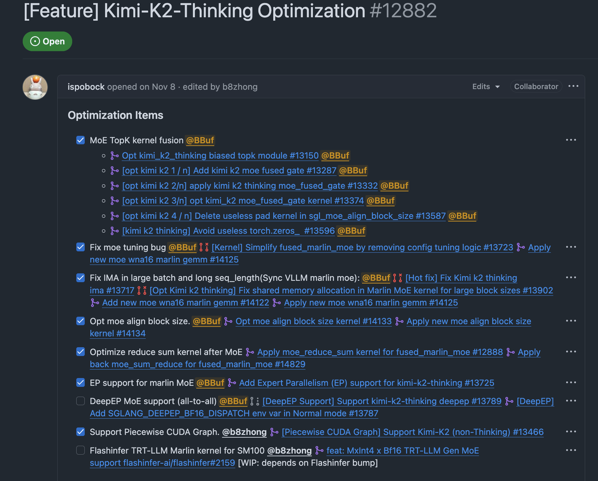
Task: Open Opt kimi_k2_thinking biased topk module link
Action: click(x=220, y=155)
